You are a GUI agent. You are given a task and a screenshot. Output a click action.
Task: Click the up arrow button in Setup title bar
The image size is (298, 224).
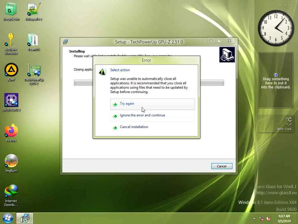coord(219,41)
